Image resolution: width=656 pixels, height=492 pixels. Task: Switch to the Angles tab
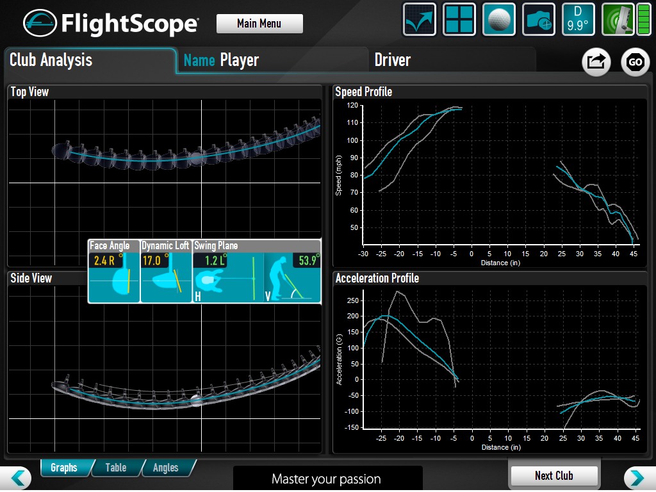pos(165,468)
